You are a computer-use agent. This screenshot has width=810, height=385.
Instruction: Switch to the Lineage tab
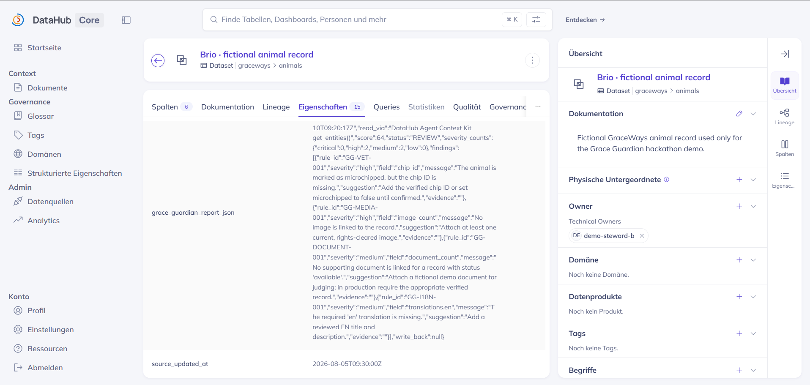[x=276, y=107]
